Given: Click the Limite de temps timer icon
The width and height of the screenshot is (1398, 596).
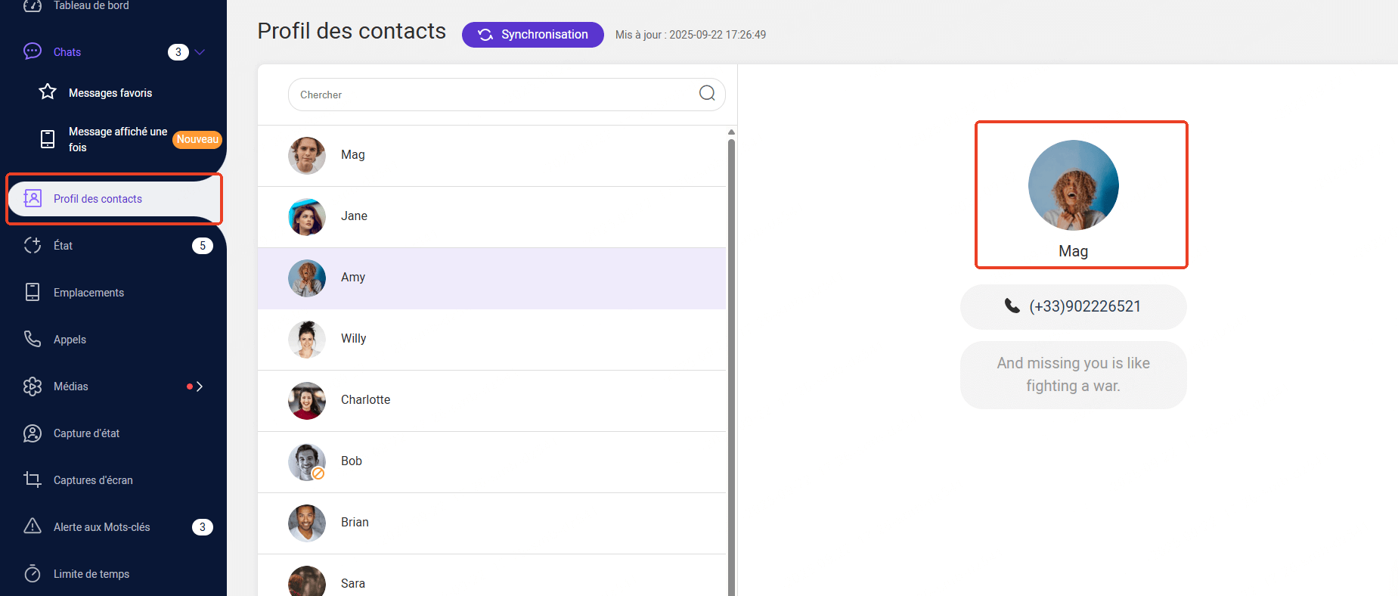Looking at the screenshot, I should click(33, 573).
